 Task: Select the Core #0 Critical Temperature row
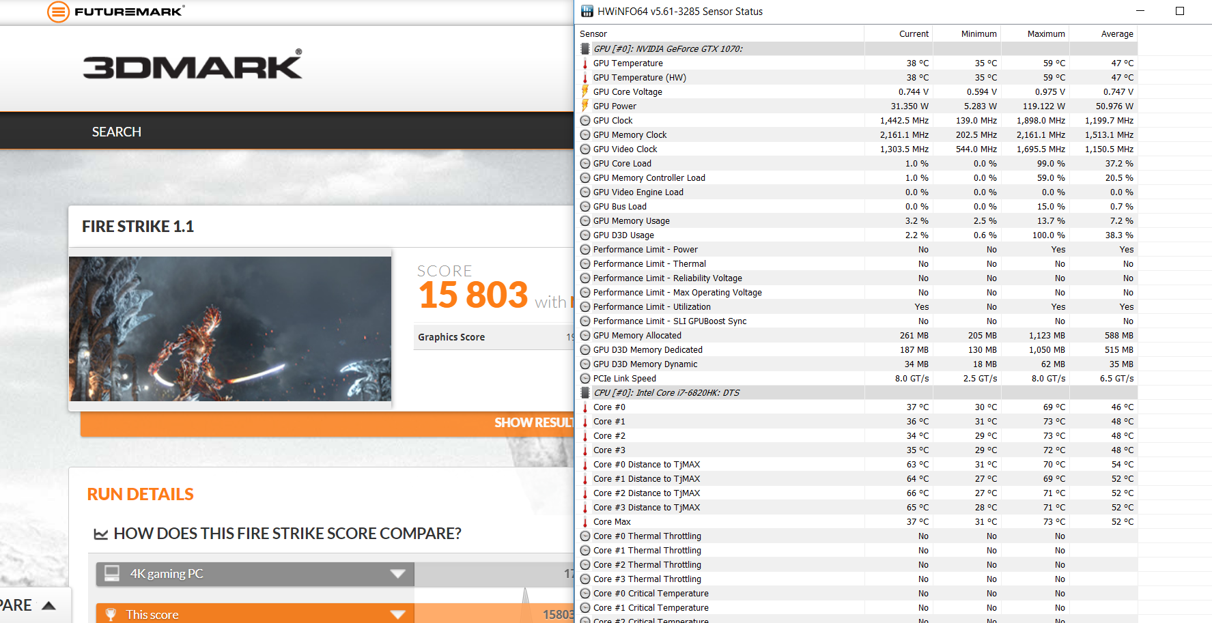click(858, 593)
